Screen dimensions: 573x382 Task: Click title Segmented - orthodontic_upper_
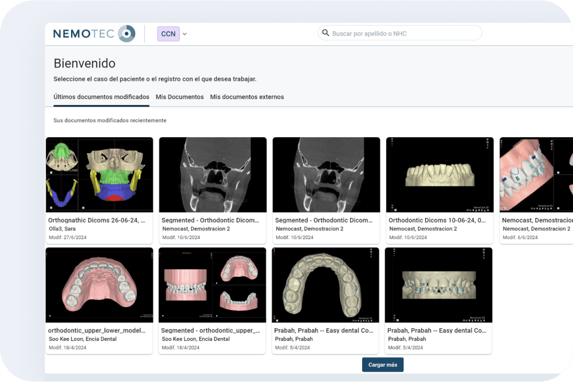click(x=210, y=331)
